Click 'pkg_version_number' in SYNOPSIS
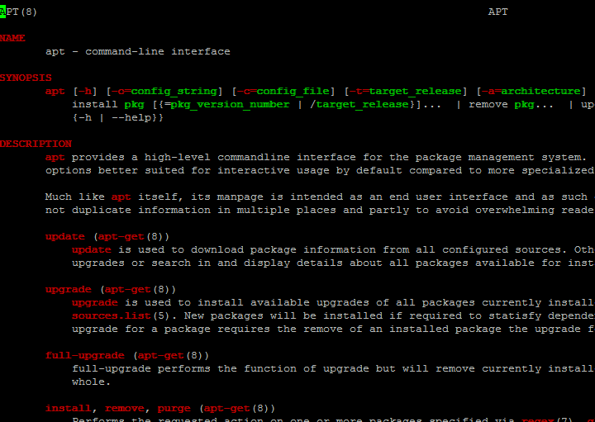Image resolution: width=595 pixels, height=422 pixels. 230,104
